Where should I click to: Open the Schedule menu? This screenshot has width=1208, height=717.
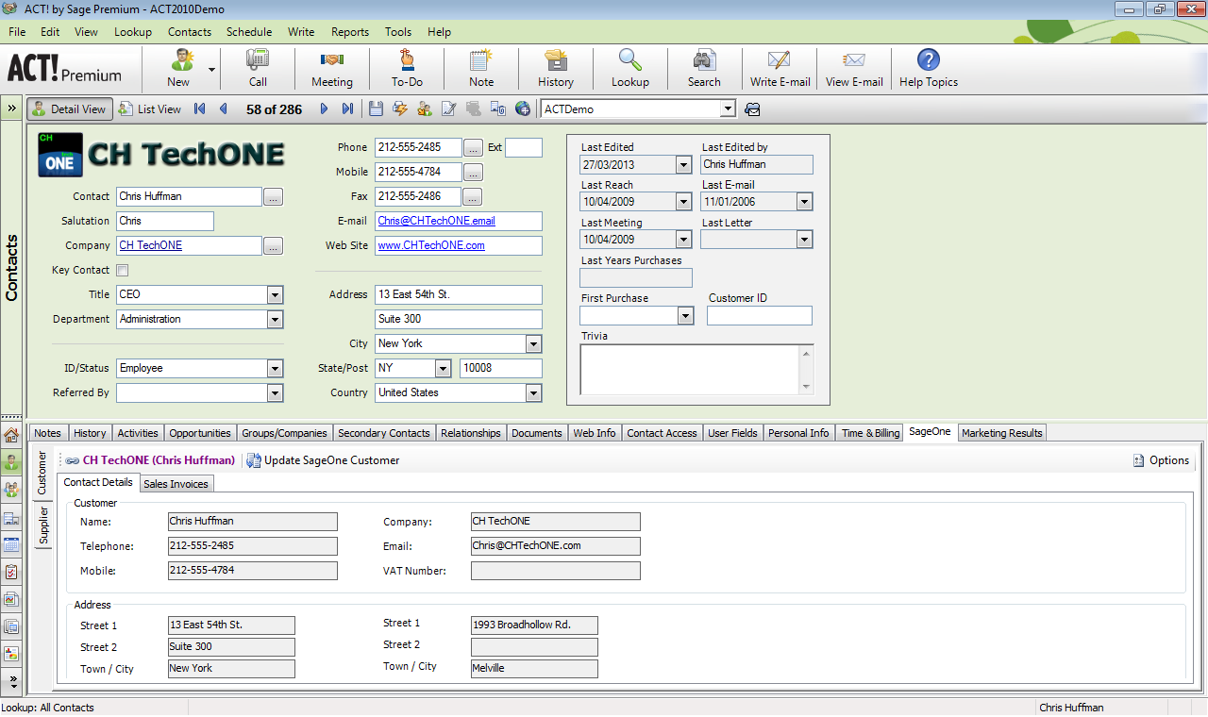[x=249, y=32]
